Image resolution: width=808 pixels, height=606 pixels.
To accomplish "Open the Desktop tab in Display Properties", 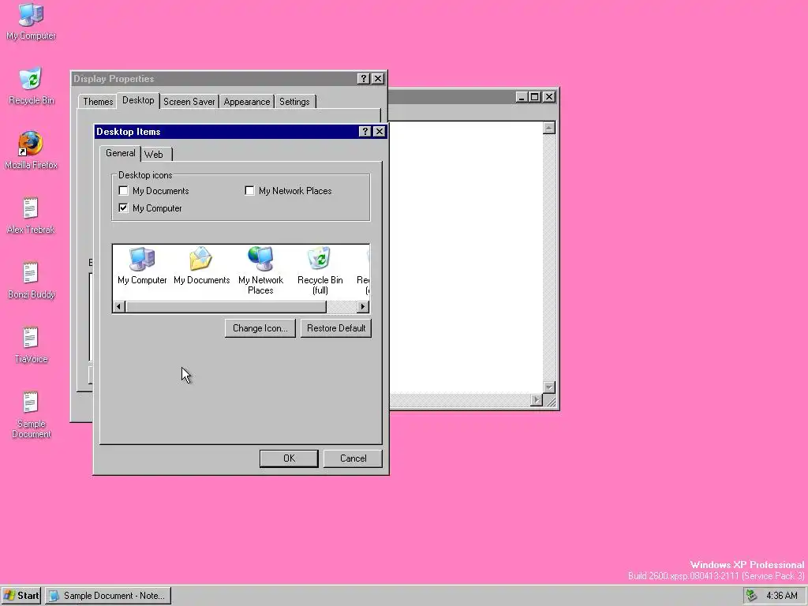I will pyautogui.click(x=138, y=100).
